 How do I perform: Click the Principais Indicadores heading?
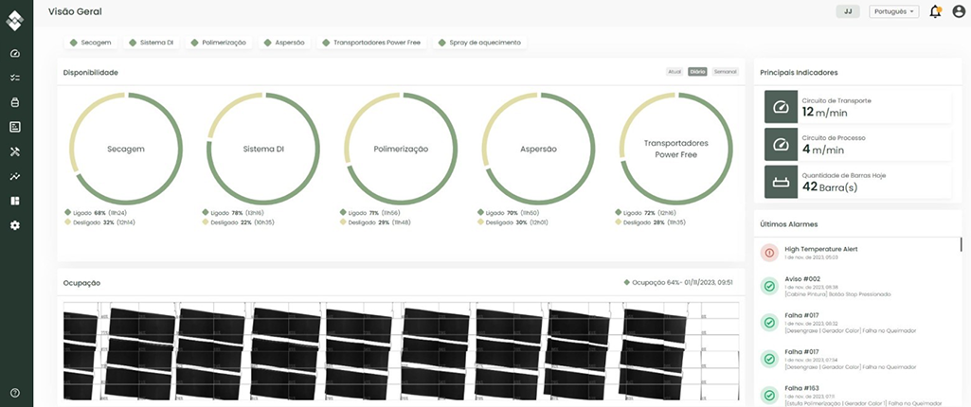[799, 72]
